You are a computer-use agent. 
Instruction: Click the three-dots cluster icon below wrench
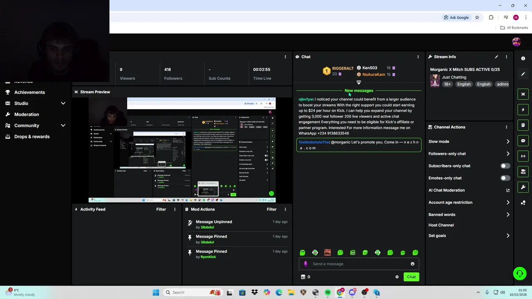pos(523,203)
